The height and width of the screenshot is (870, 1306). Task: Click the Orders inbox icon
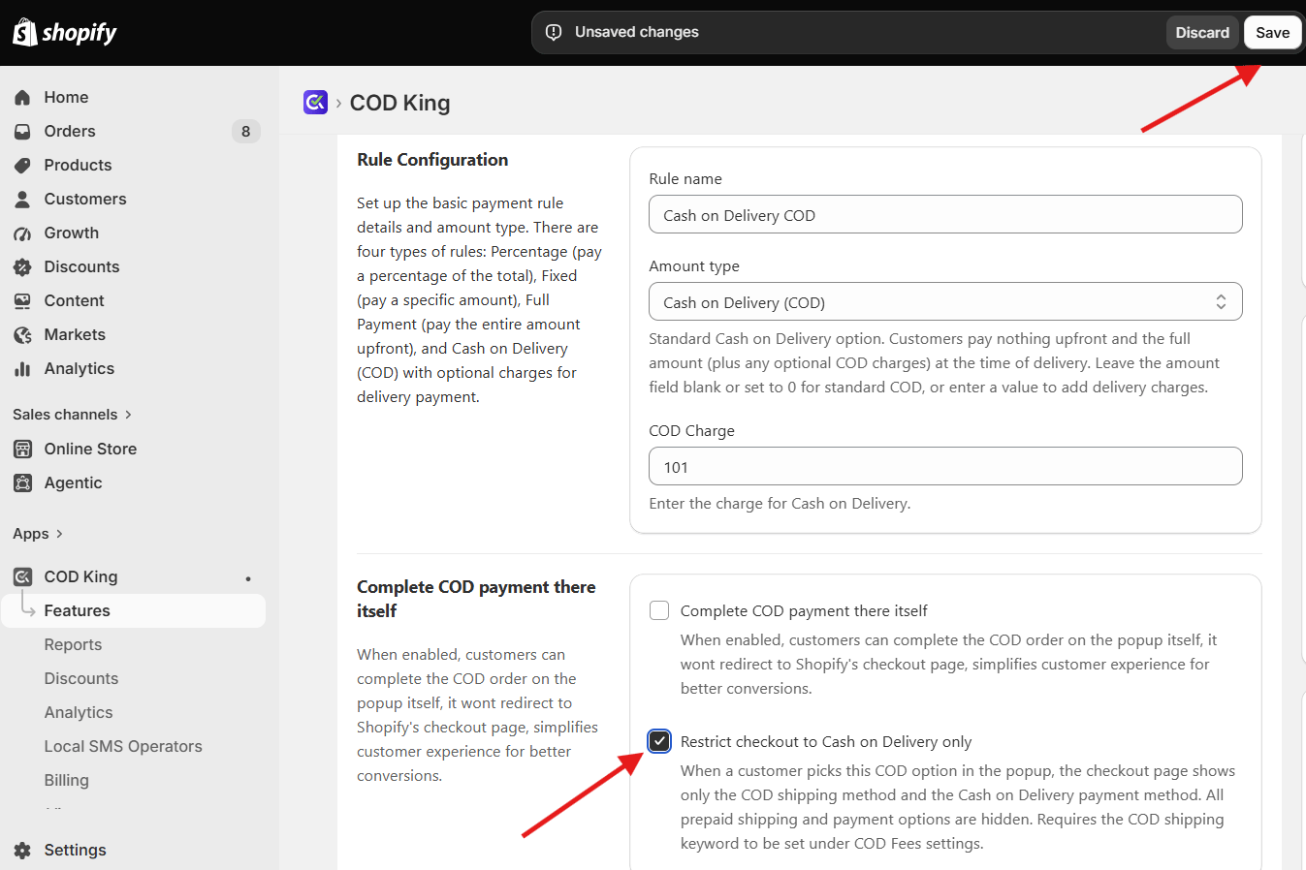coord(22,131)
